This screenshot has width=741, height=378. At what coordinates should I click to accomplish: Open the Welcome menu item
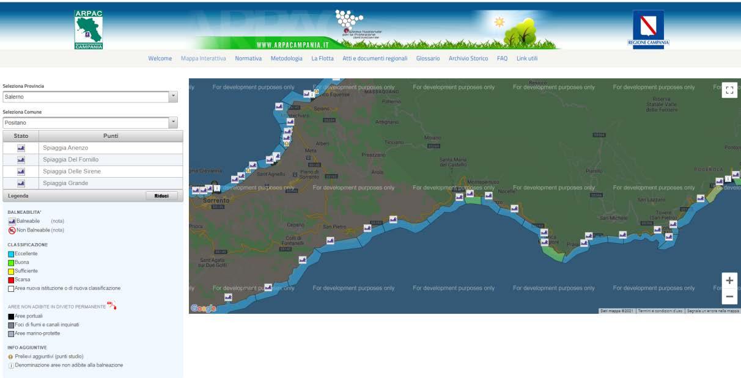pyautogui.click(x=160, y=59)
